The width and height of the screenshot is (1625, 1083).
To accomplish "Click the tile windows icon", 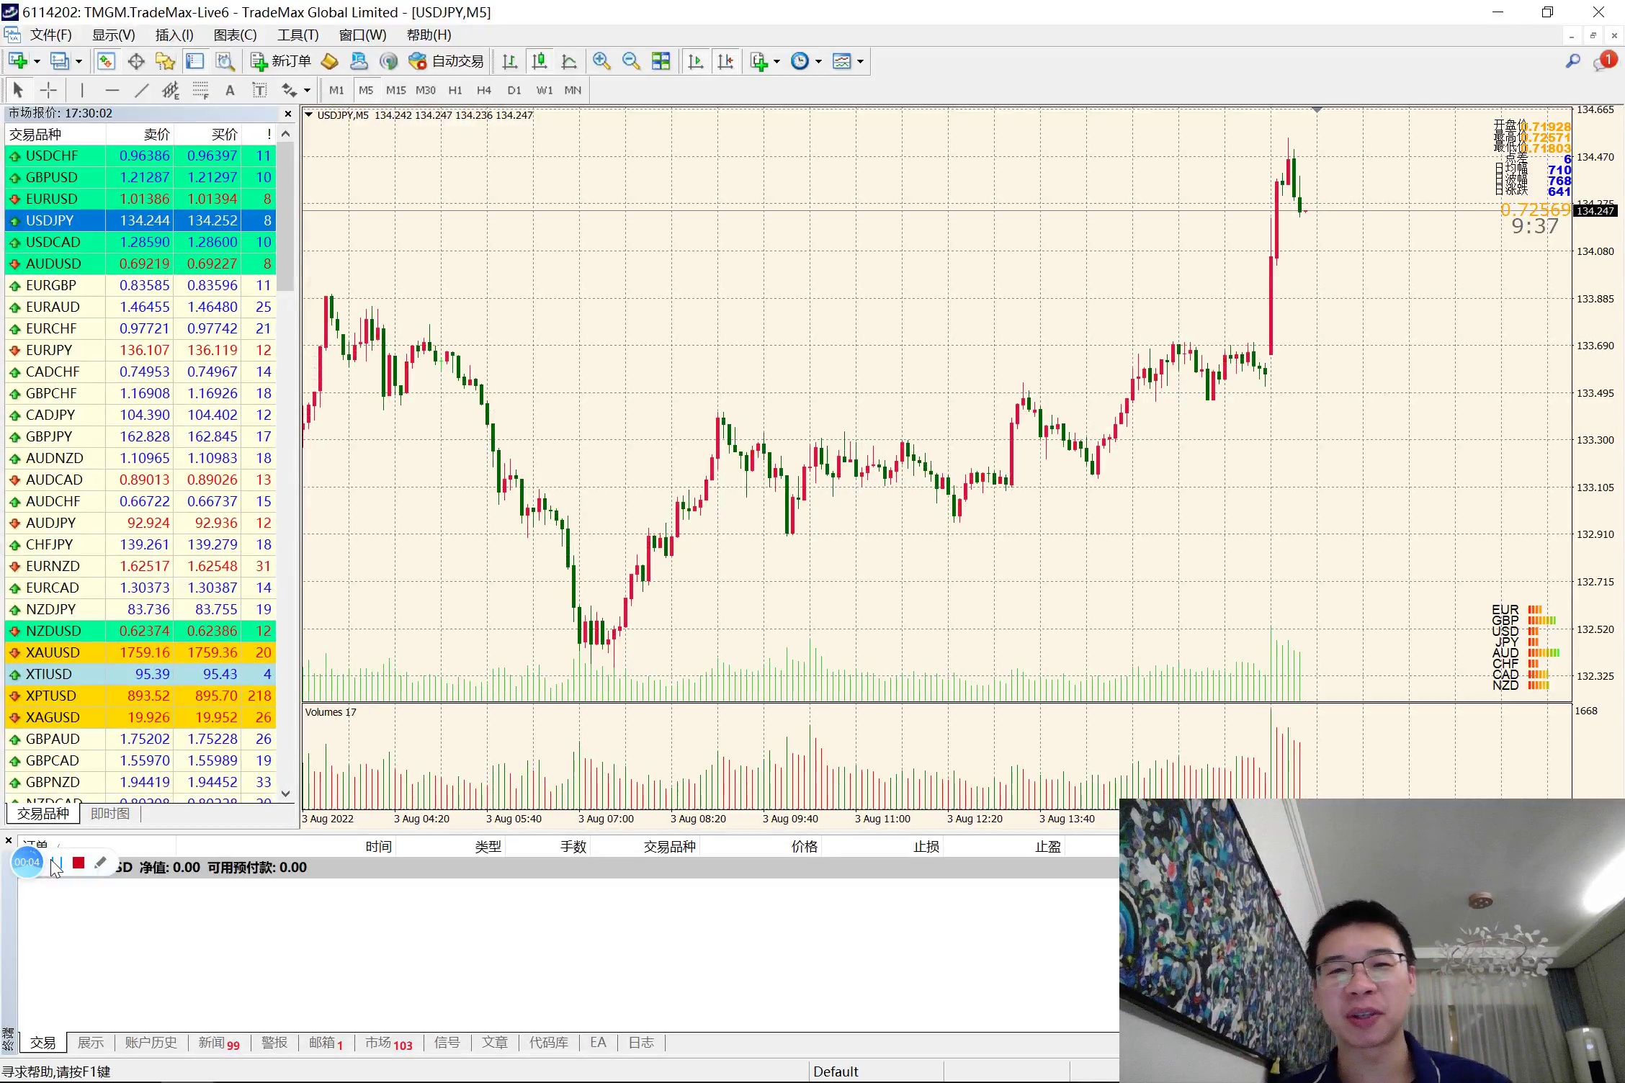I will (x=661, y=61).
